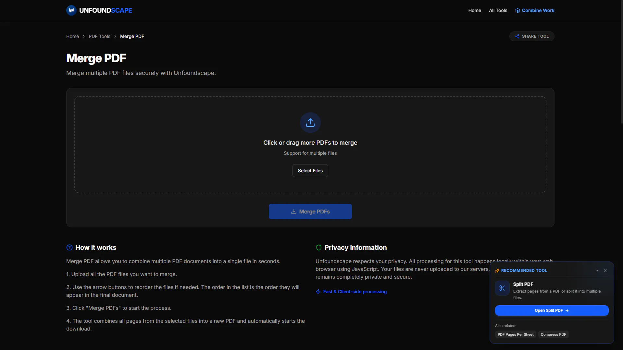
Task: Click the Privacy Information shield icon
Action: (x=319, y=247)
